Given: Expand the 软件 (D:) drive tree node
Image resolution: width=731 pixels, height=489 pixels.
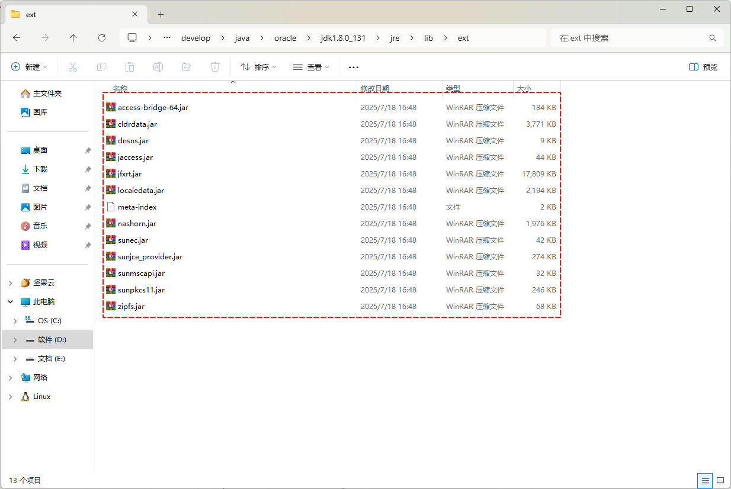Looking at the screenshot, I should point(15,340).
